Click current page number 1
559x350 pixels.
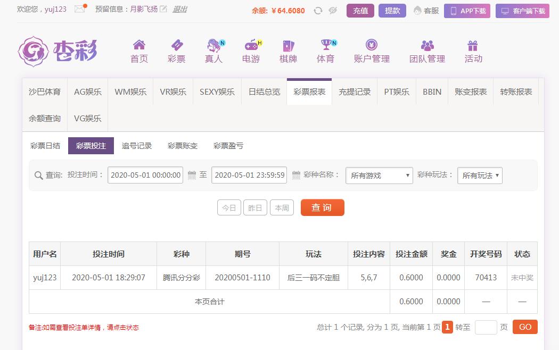[x=447, y=327]
